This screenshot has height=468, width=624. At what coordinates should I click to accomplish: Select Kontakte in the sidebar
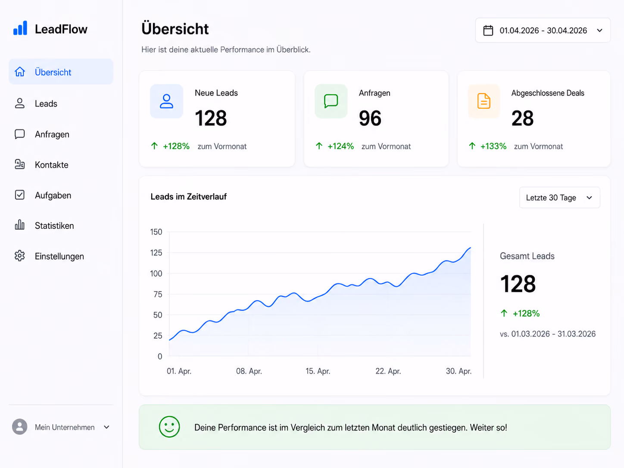[61, 165]
